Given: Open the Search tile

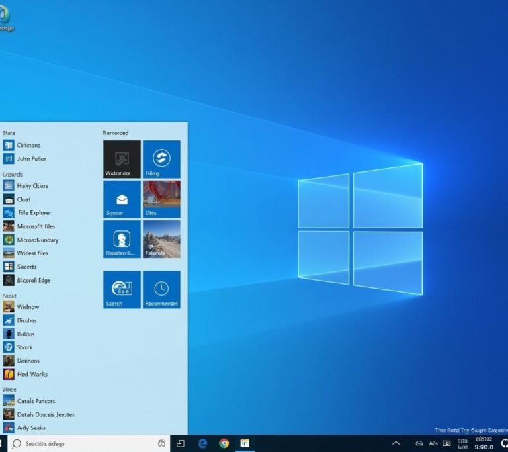Looking at the screenshot, I should point(122,290).
